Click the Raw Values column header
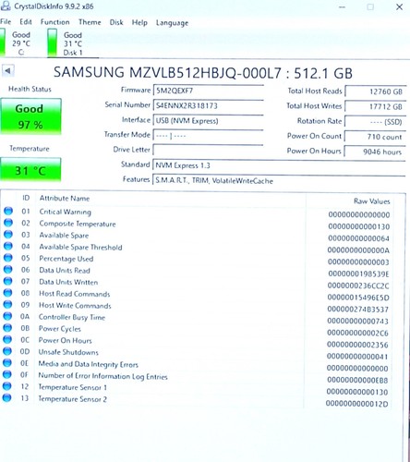 click(372, 201)
